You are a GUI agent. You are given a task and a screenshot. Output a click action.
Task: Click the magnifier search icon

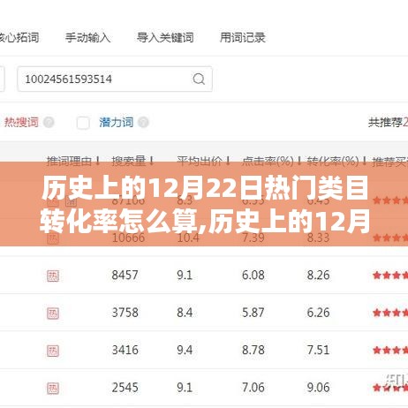(x=199, y=79)
